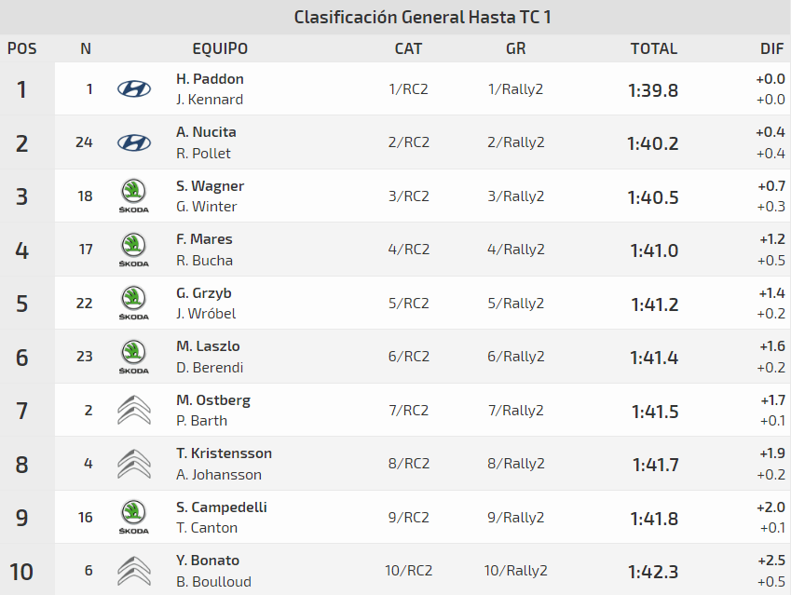The image size is (791, 595).
Task: Click the Citroen logo beside M. Ostberg
Action: click(133, 411)
